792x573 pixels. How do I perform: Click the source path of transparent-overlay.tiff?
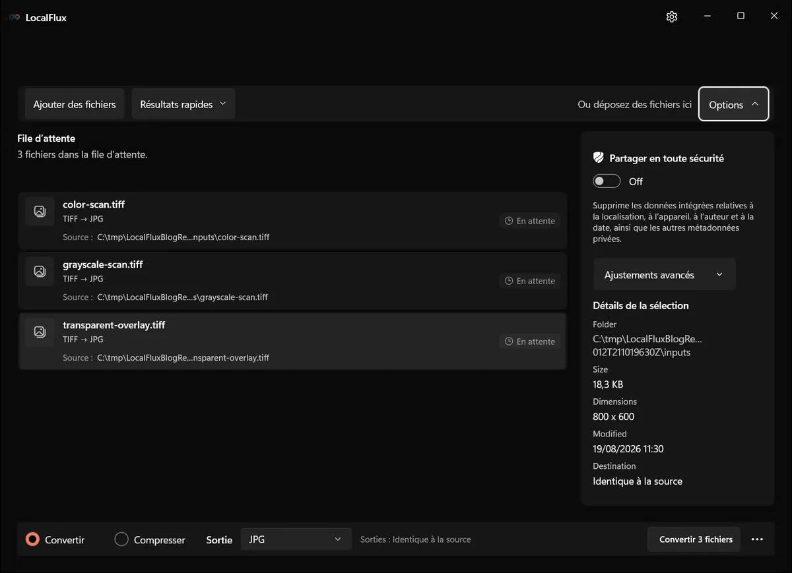tap(183, 358)
